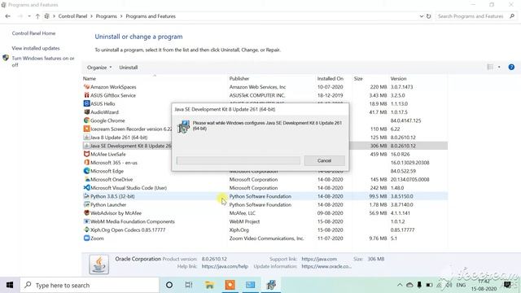Click the 84.0.4147.125 version cell
This screenshot has width=521, height=293.
pos(405,120)
